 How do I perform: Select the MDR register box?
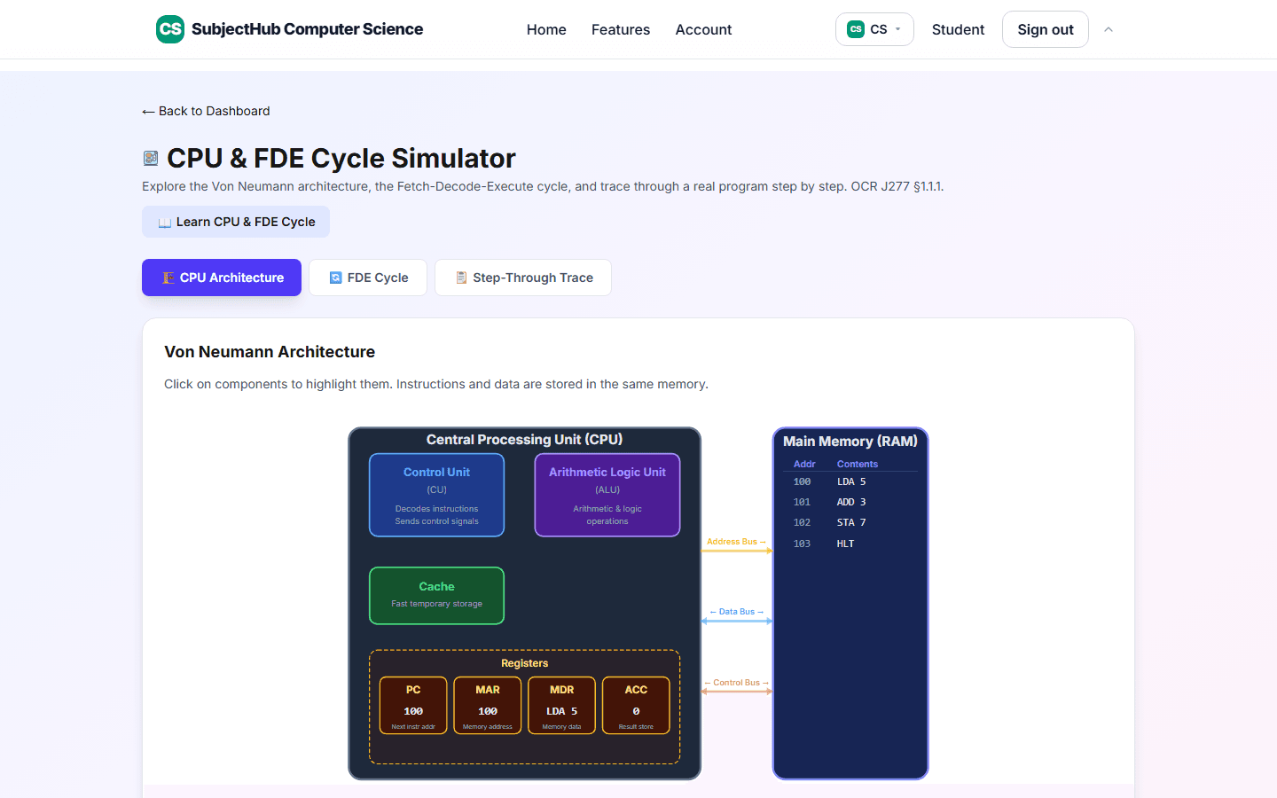pos(561,706)
